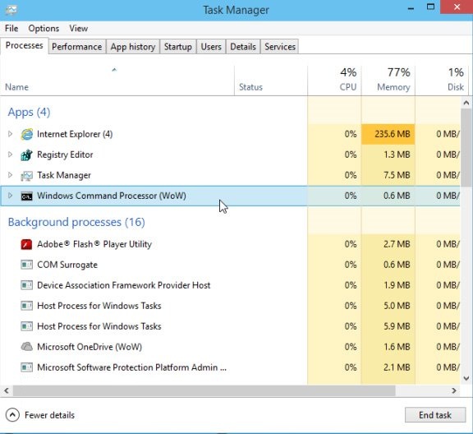The height and width of the screenshot is (434, 473).
Task: Open the File menu
Action: 11,29
